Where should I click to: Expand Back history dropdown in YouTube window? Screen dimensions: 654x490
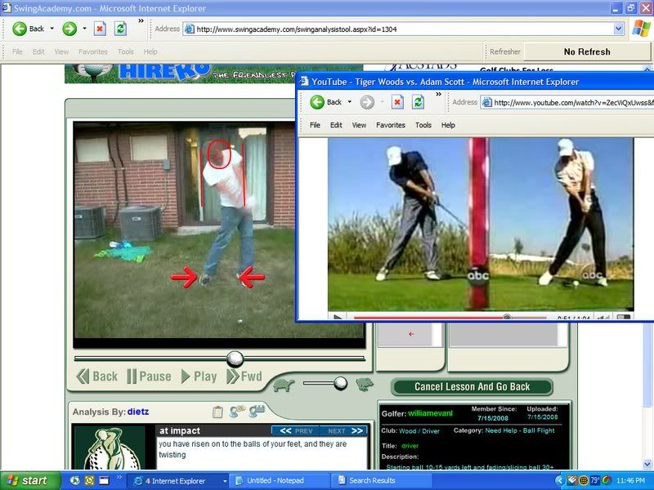[349, 102]
